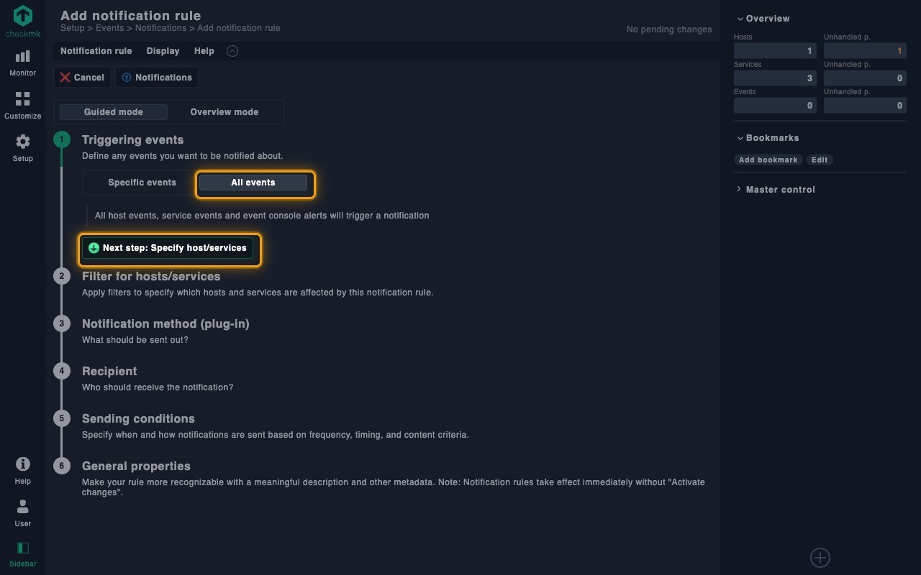Collapse the Bookmarks snap-in

pyautogui.click(x=768, y=138)
